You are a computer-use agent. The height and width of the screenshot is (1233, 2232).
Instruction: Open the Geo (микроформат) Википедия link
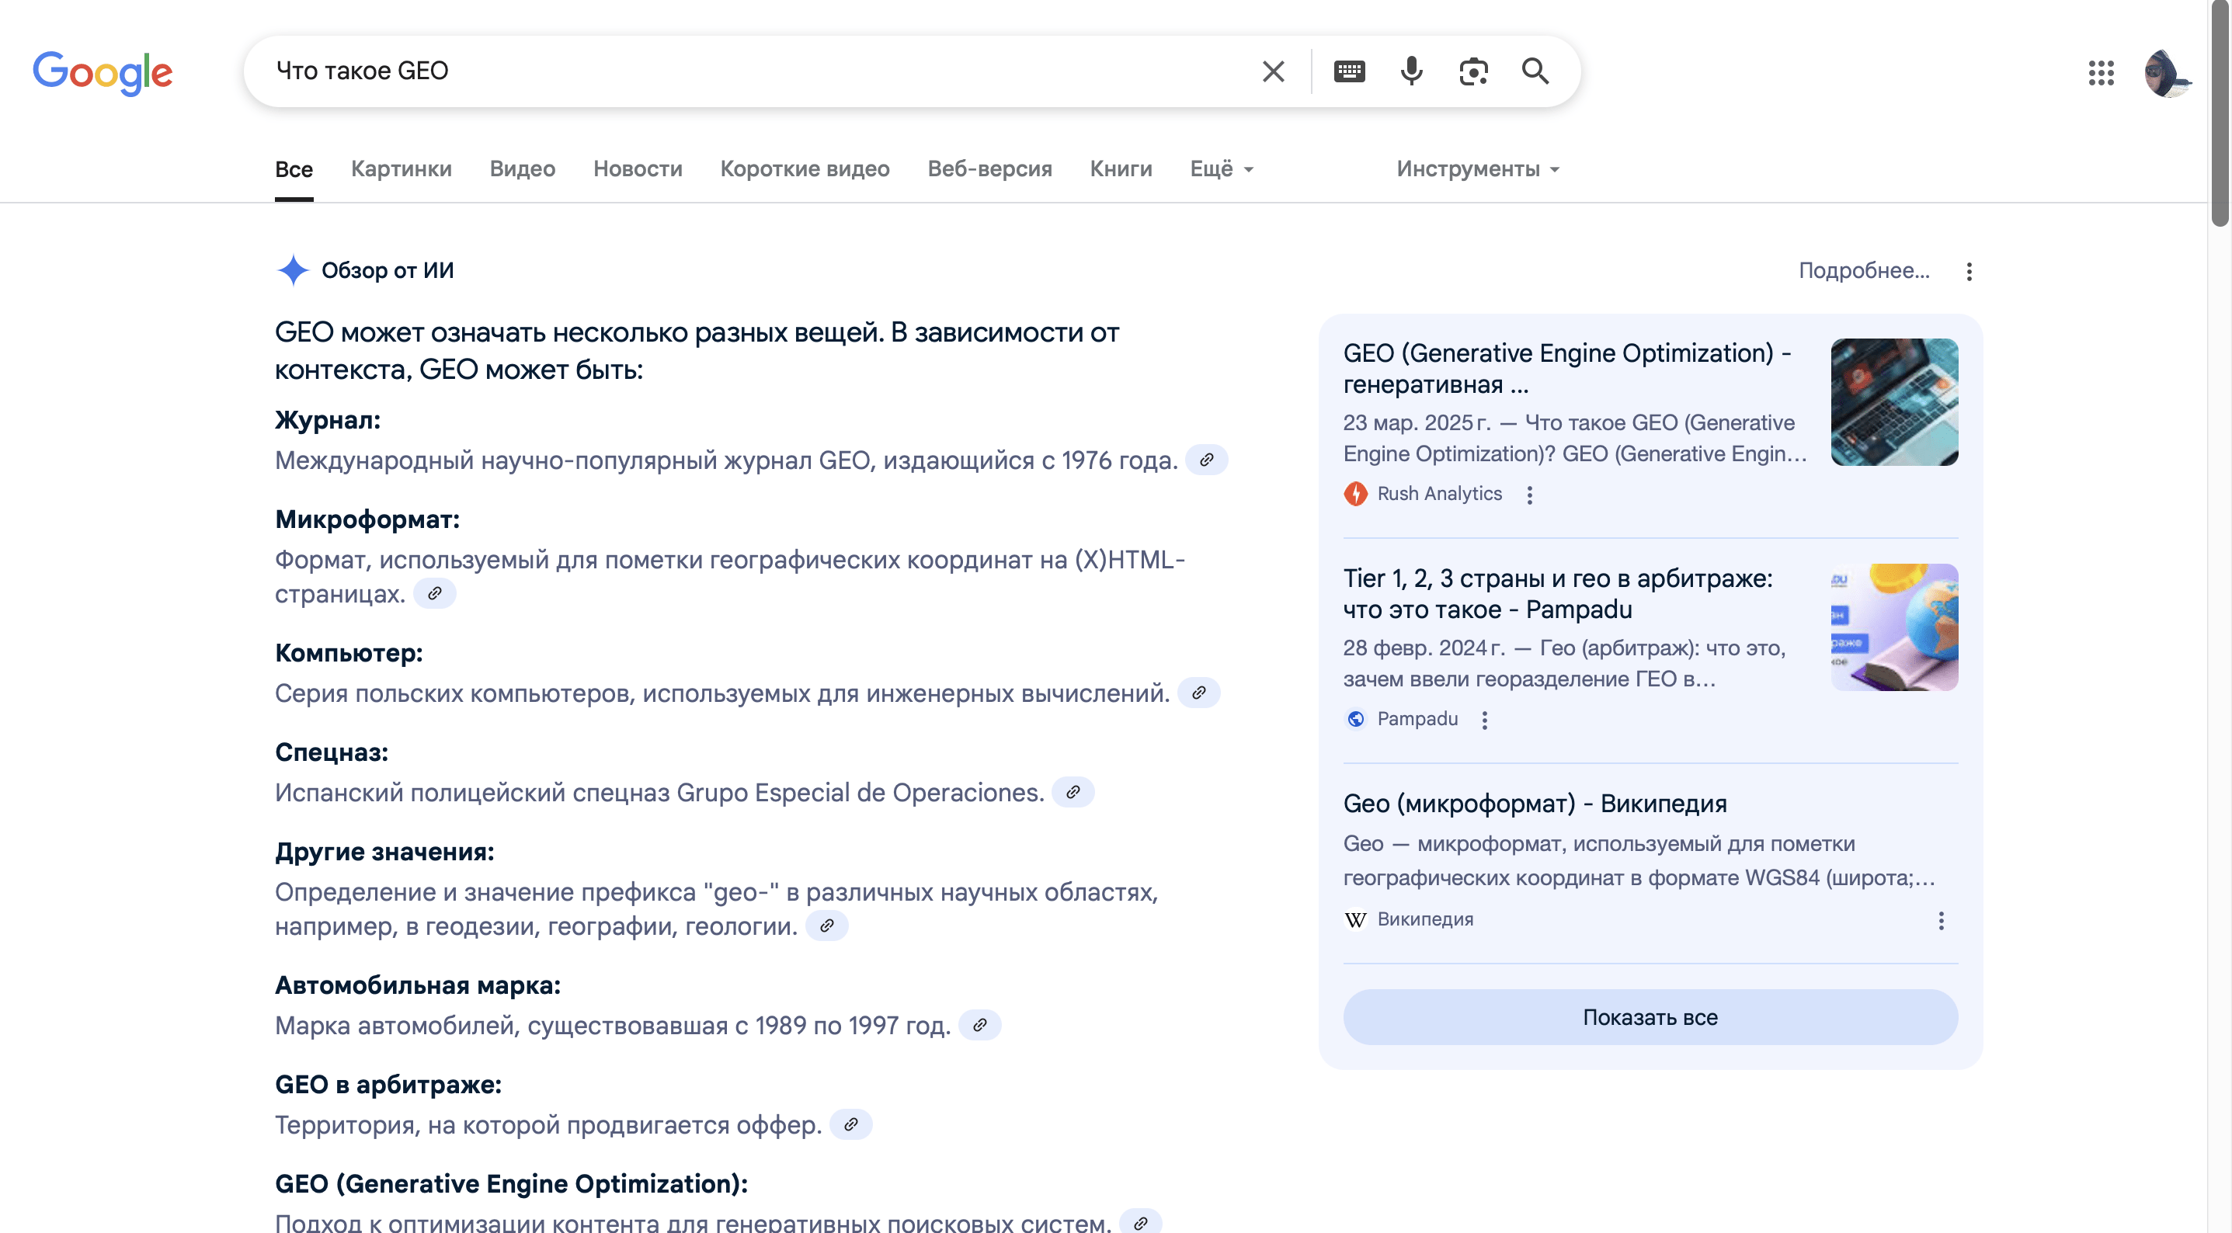click(1535, 803)
